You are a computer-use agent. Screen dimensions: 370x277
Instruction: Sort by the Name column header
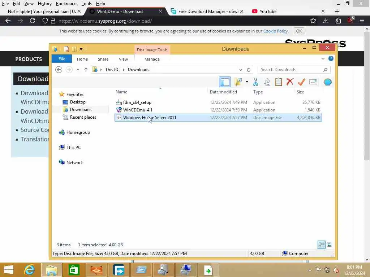160,92
